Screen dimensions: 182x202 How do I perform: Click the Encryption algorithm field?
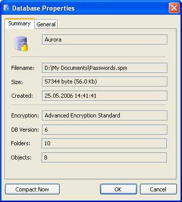coord(105,115)
